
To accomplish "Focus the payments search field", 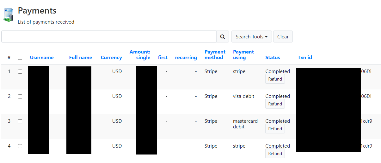I will (x=109, y=37).
